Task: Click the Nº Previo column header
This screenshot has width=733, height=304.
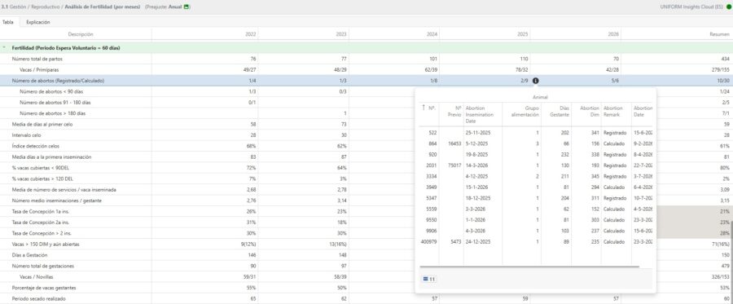Action: click(454, 112)
